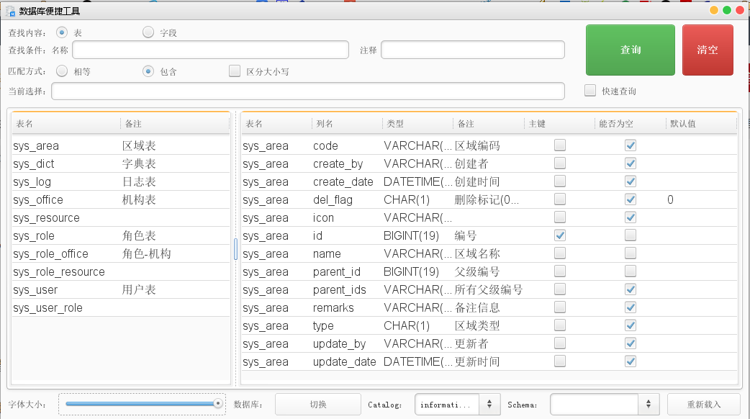The image size is (750, 419).
Task: Select sys_user in the table list
Action: click(x=121, y=290)
